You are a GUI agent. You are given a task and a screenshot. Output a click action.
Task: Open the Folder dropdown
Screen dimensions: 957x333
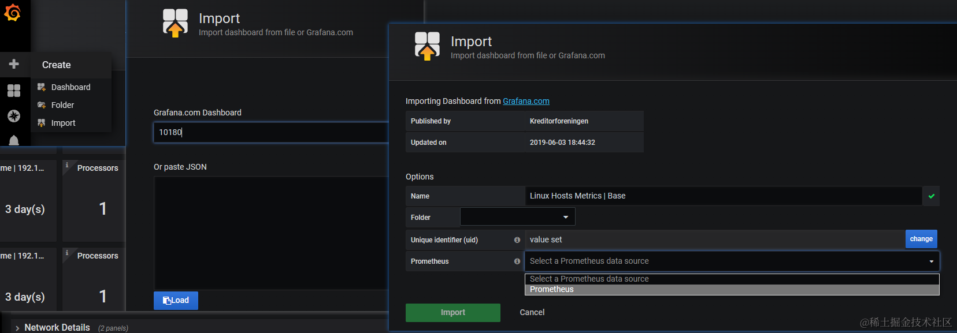(518, 217)
